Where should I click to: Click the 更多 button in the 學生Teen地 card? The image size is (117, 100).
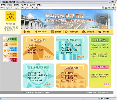(x=48, y=57)
